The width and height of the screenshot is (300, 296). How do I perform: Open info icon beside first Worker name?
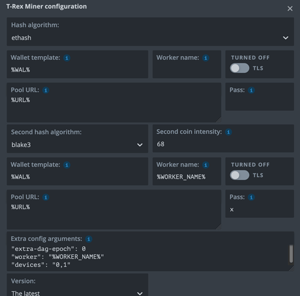point(206,58)
